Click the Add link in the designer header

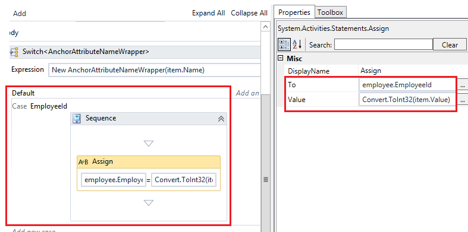tap(20, 14)
